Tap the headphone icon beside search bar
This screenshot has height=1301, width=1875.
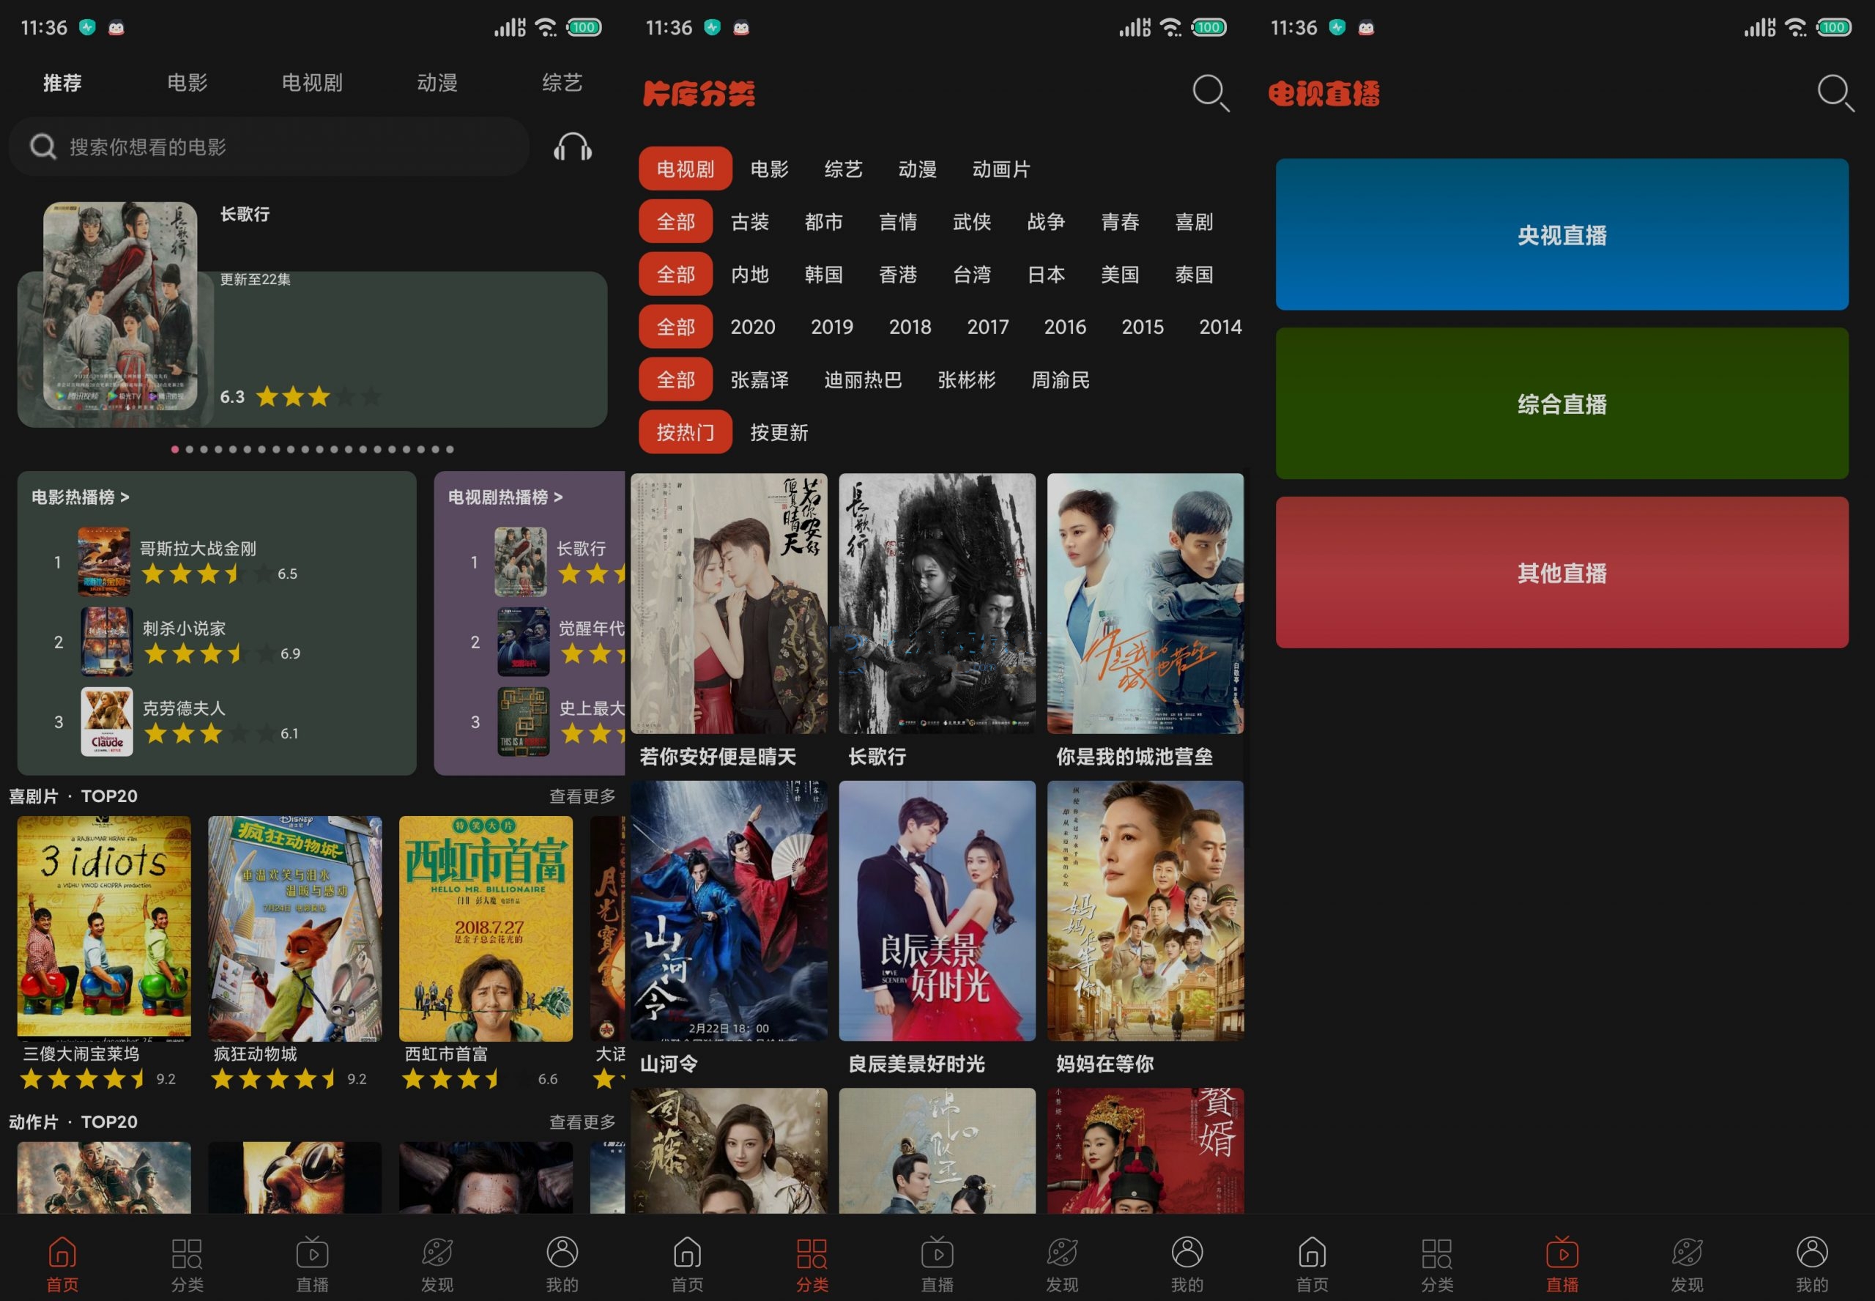572,147
